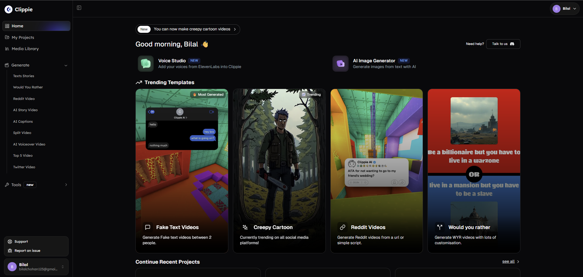This screenshot has width=583, height=277.
Task: Click the announcement banner chevron
Action: coord(235,29)
